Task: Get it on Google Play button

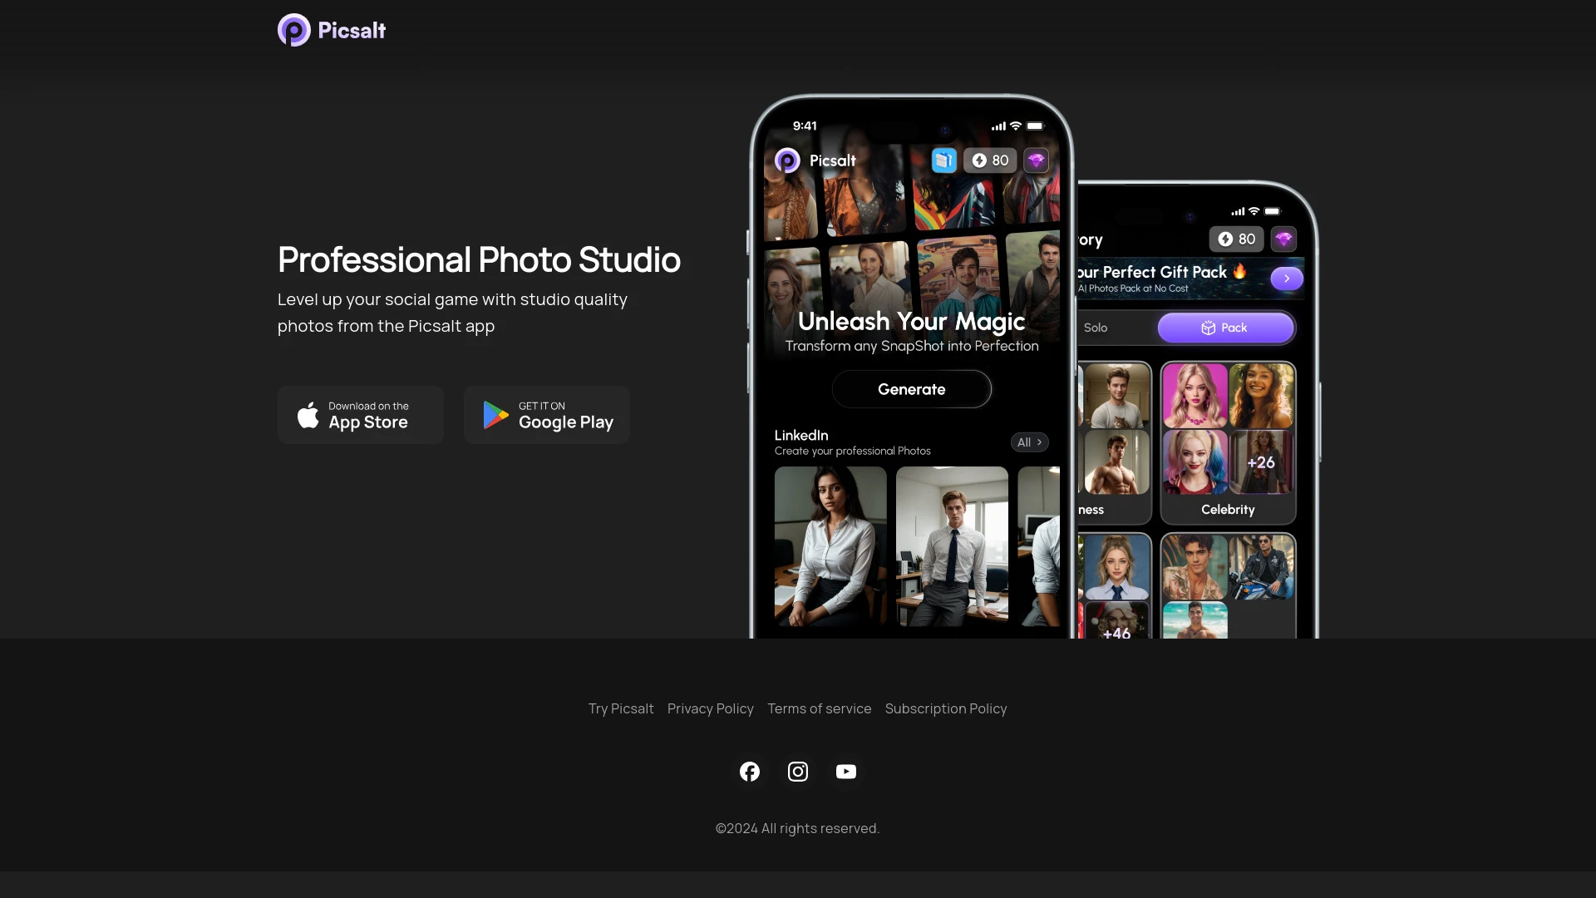Action: 547,415
